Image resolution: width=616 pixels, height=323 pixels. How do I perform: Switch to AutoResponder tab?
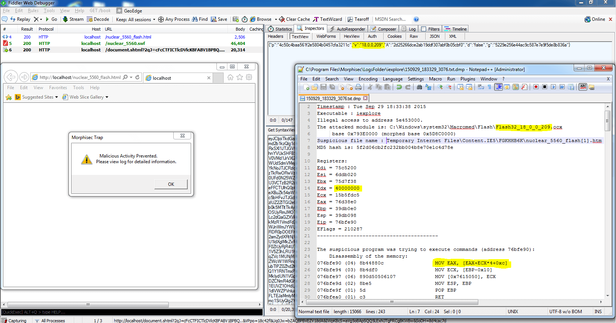(x=347, y=29)
